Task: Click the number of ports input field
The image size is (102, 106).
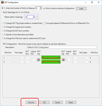Action: [38, 8]
